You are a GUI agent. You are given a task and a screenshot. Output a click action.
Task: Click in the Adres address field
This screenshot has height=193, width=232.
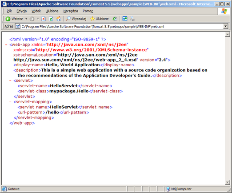(120, 27)
